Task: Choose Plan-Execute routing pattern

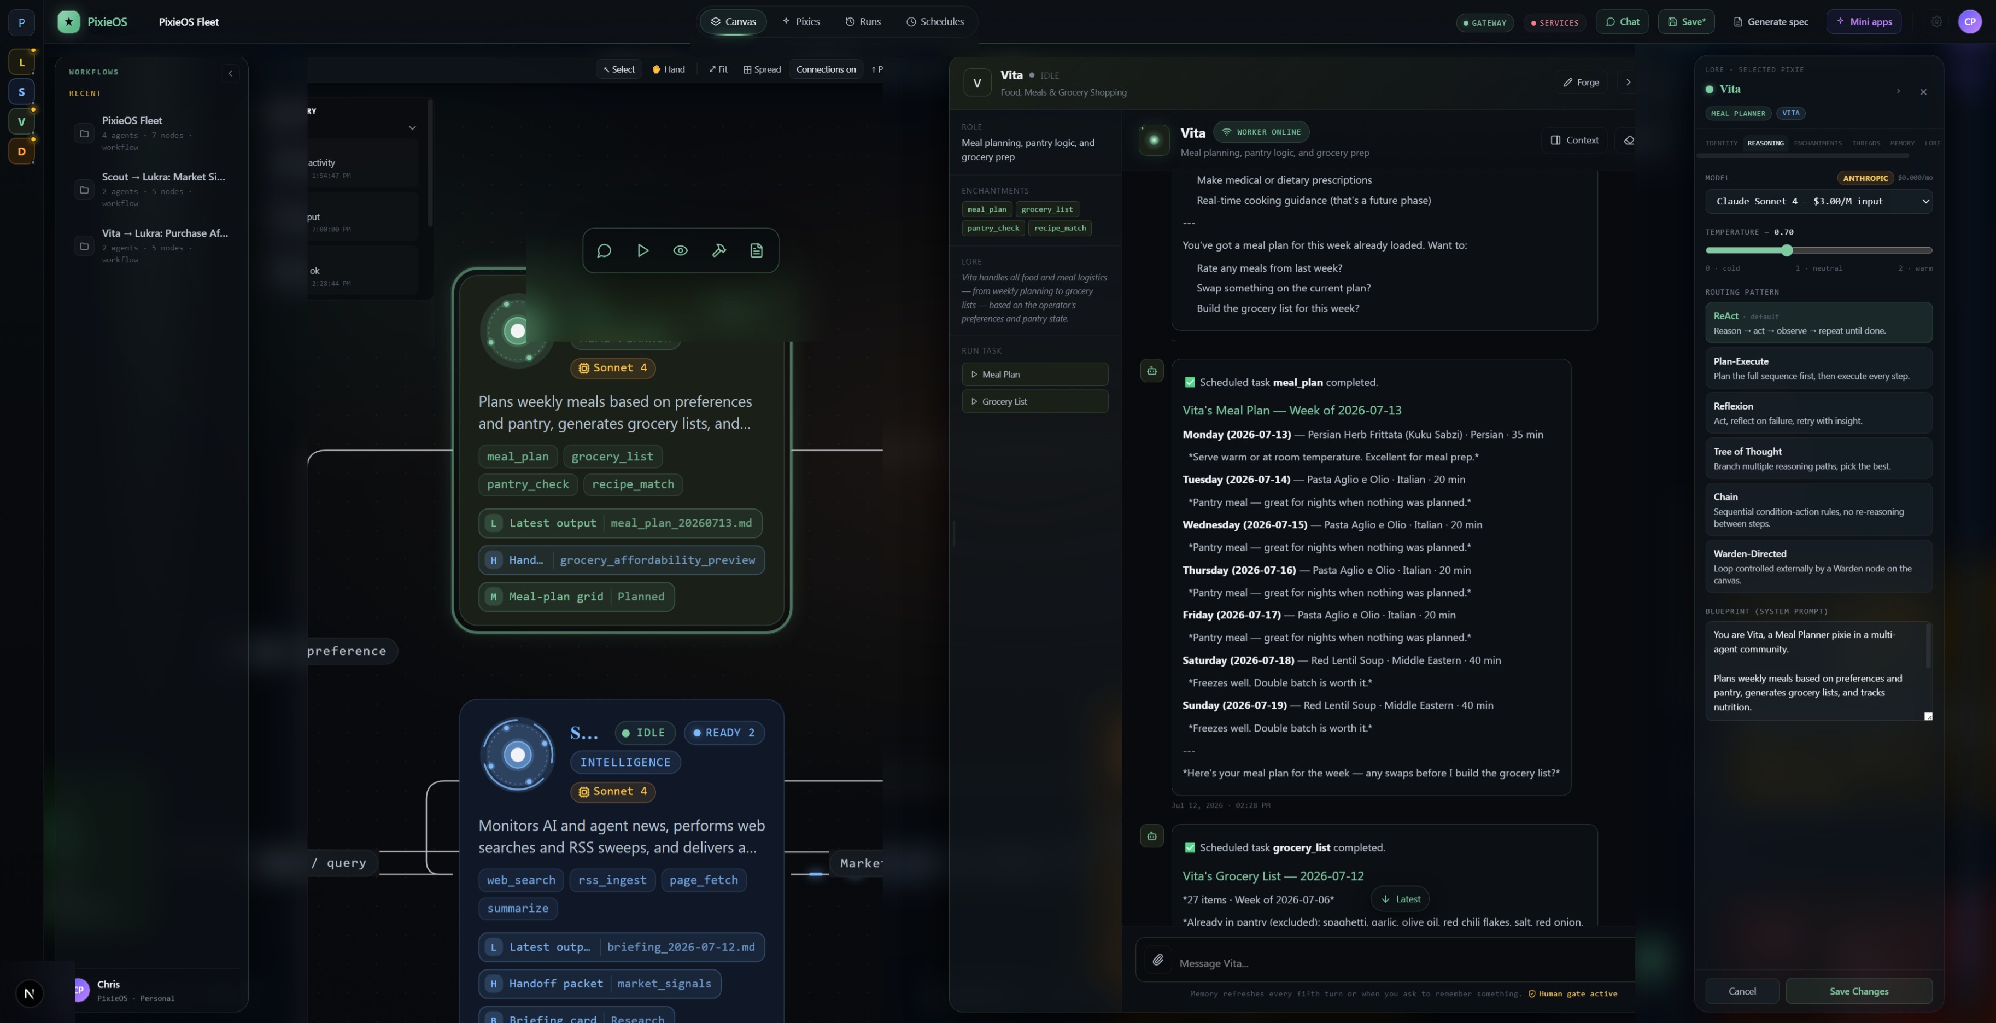Action: tap(1818, 368)
